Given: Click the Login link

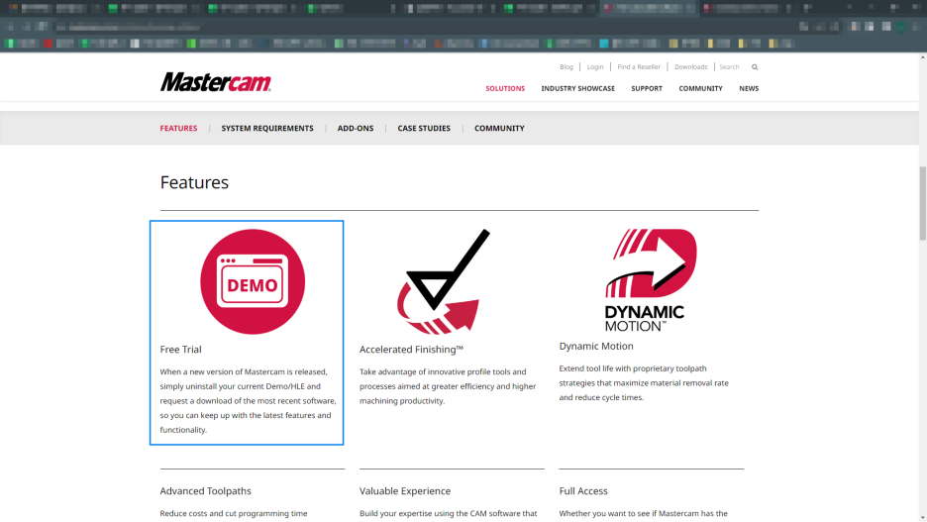Looking at the screenshot, I should click(595, 67).
